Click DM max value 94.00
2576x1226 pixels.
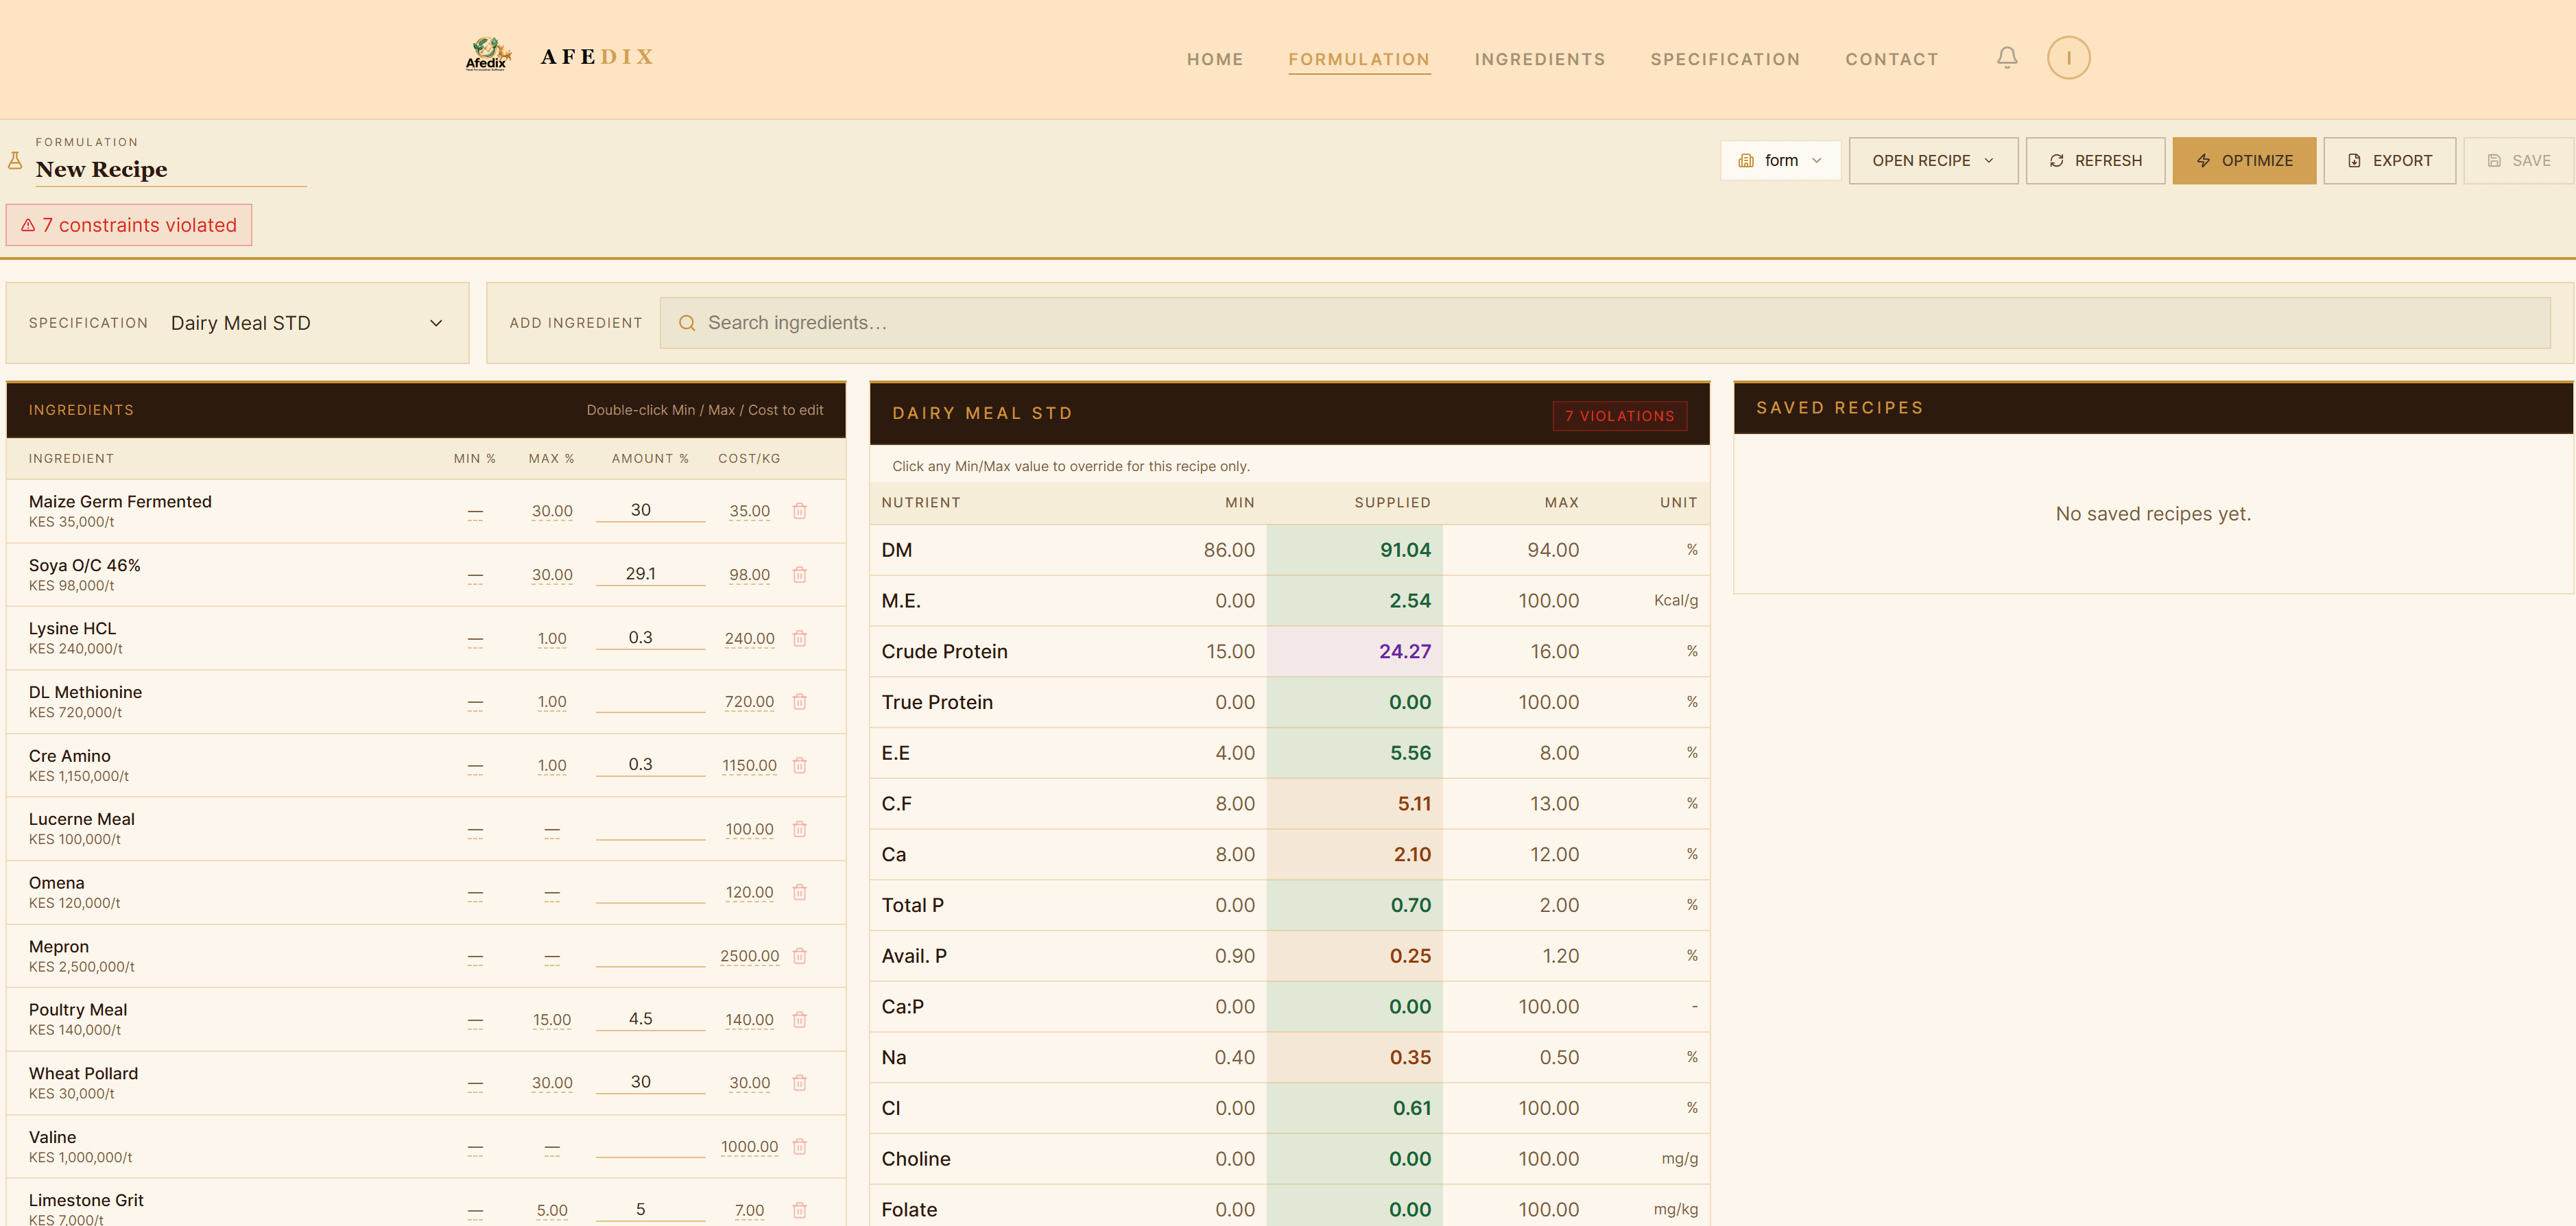(1553, 550)
